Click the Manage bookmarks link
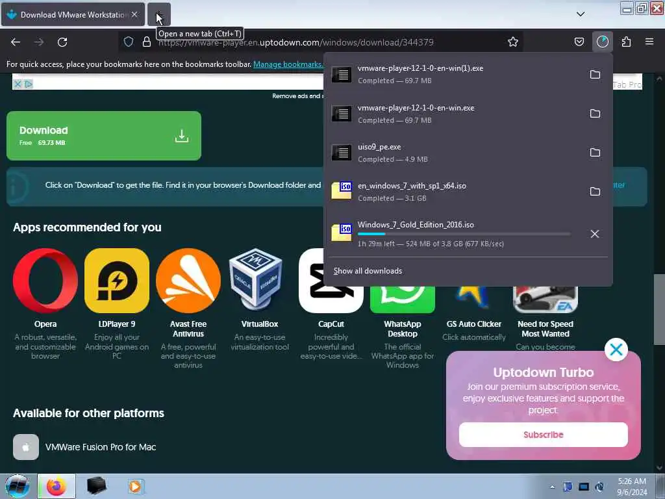The width and height of the screenshot is (665, 499). pyautogui.click(x=288, y=64)
